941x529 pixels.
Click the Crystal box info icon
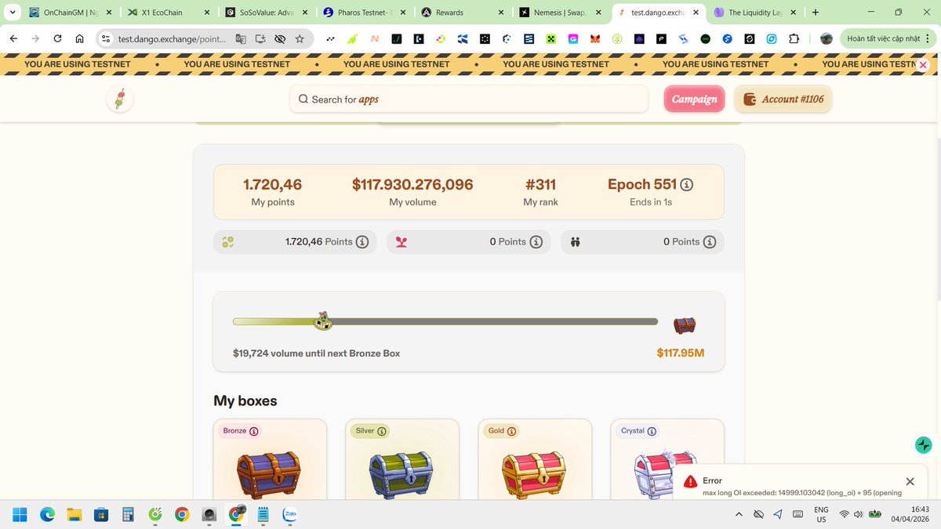pos(652,431)
